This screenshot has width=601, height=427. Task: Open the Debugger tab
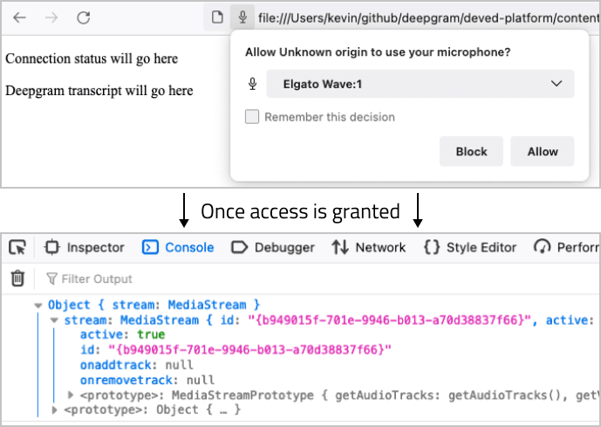[x=273, y=247]
